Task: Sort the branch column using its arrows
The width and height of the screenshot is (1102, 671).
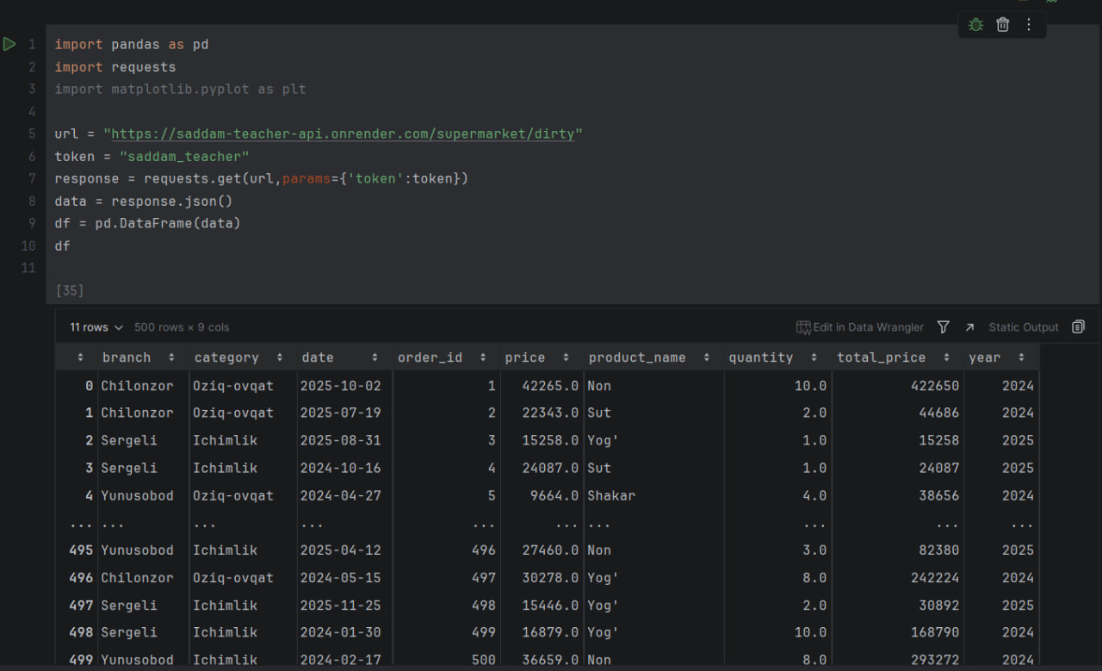Action: pyautogui.click(x=171, y=357)
